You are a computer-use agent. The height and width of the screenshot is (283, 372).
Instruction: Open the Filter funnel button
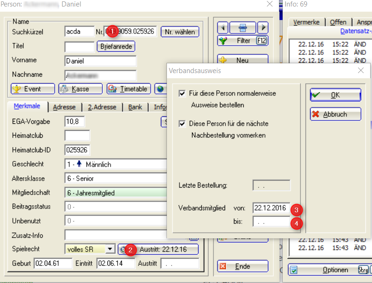click(242, 41)
